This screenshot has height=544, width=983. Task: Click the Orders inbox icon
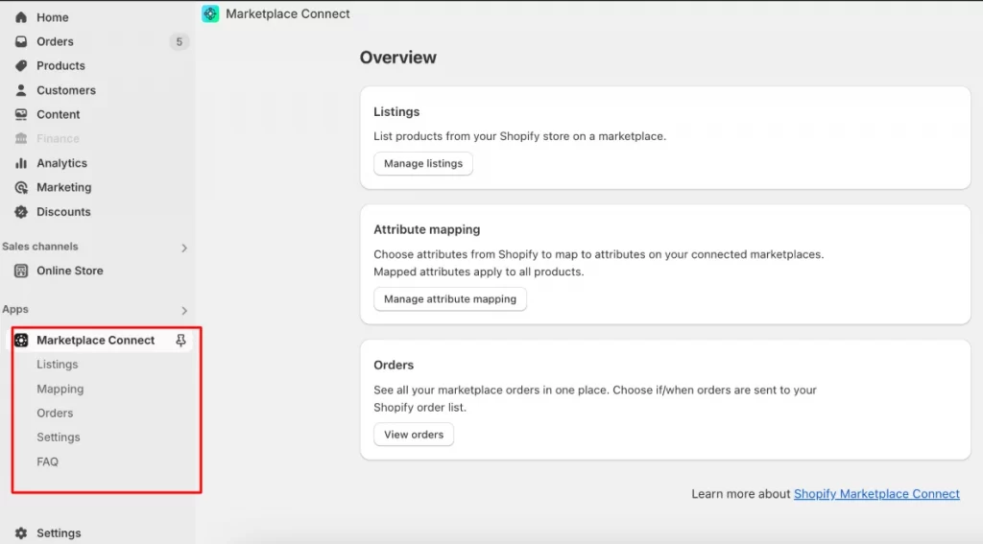(21, 41)
